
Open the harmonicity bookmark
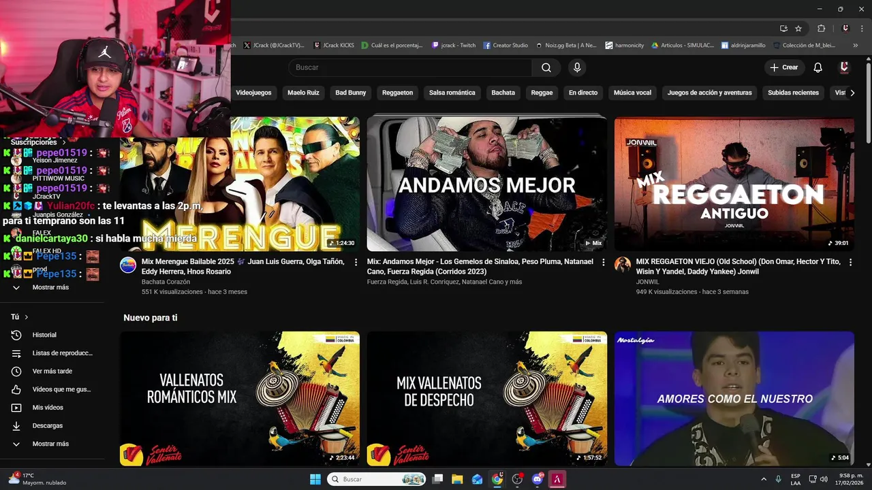[x=625, y=46]
